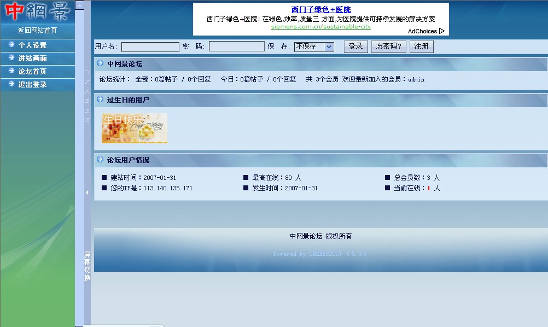
Task: Open 进站画面 in the sidebar
Action: tap(32, 59)
